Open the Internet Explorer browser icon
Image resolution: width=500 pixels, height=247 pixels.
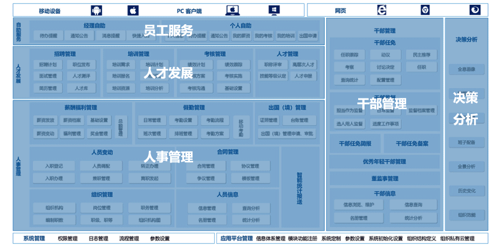[382, 10]
